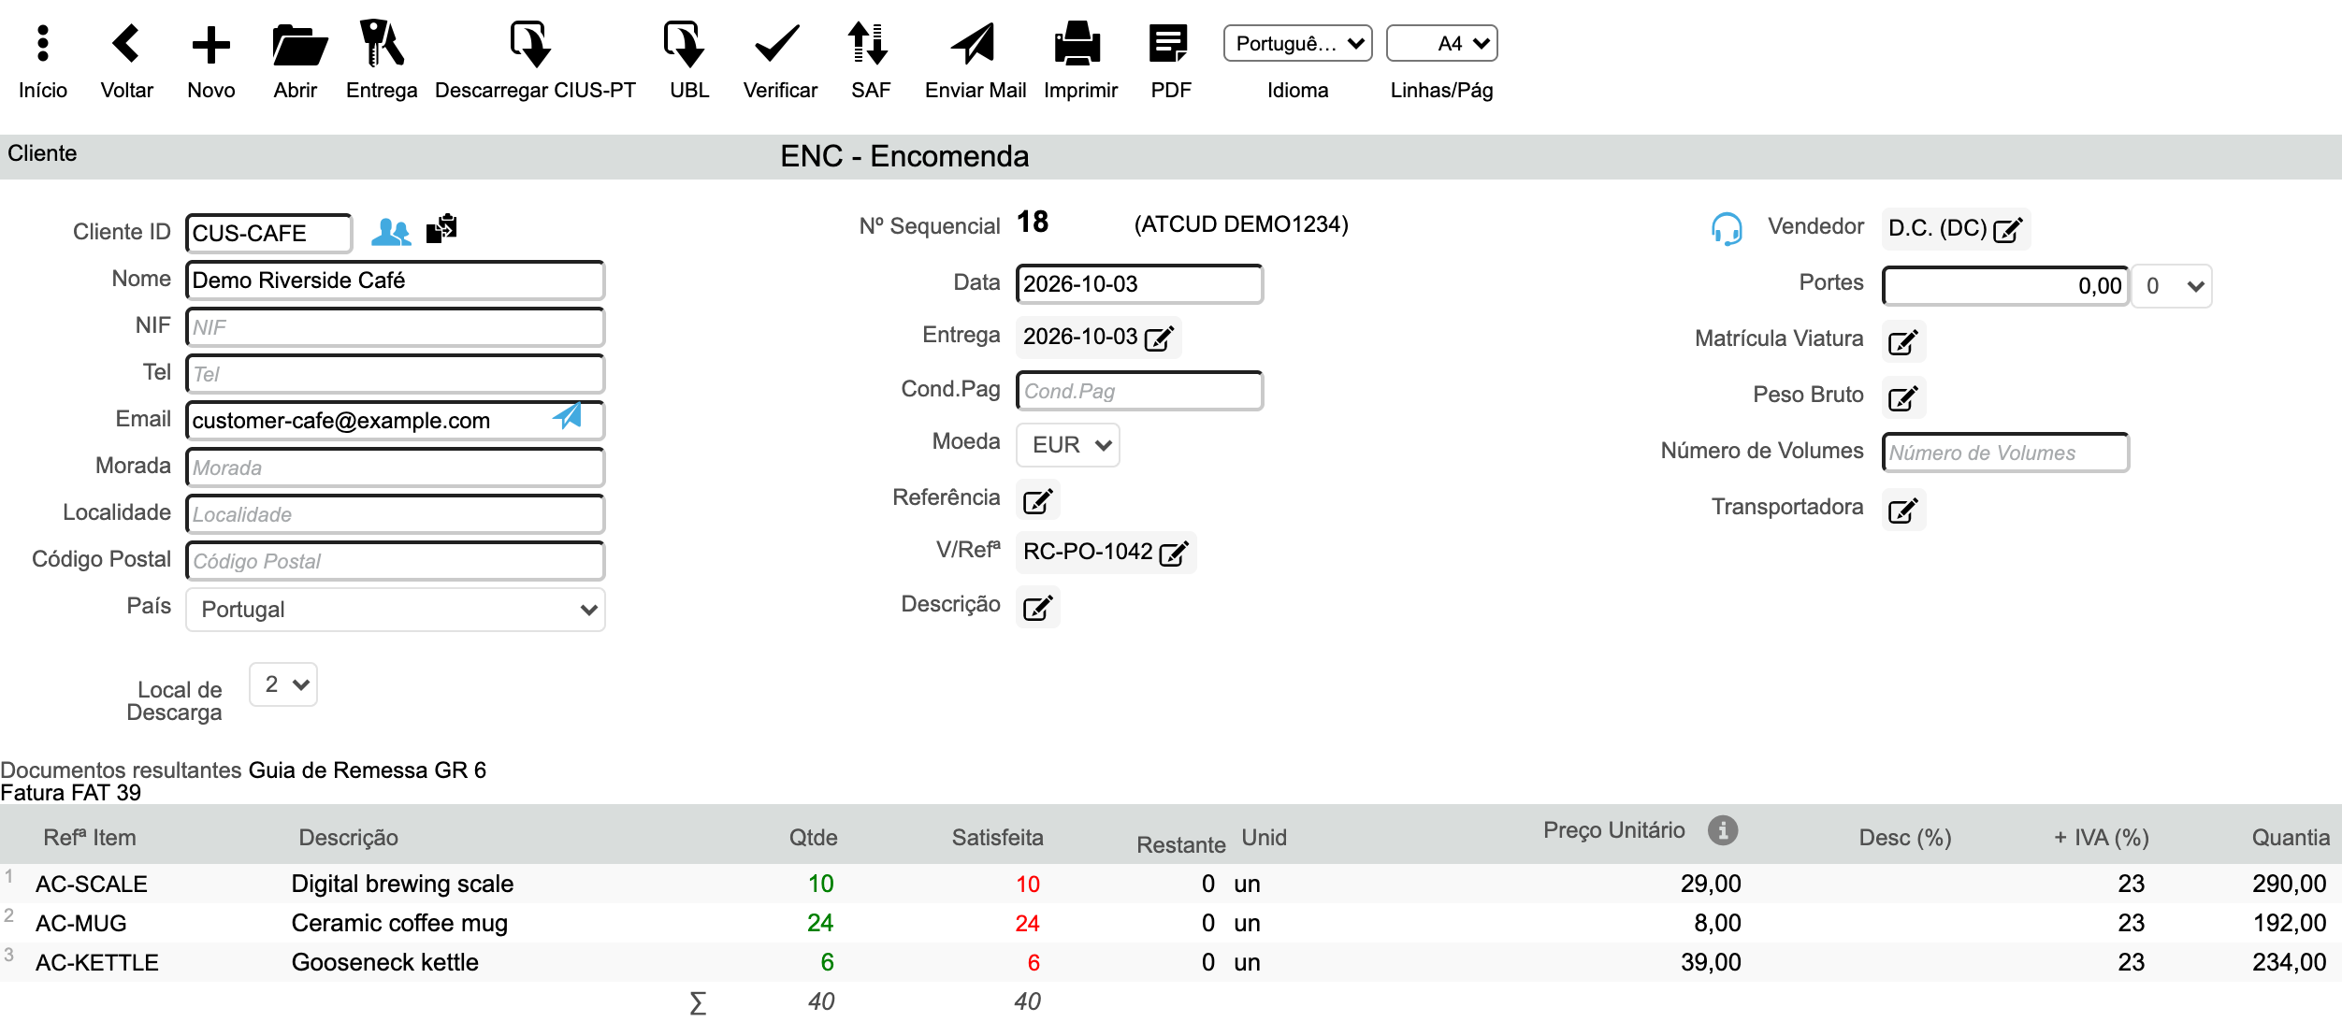The image size is (2342, 1036).
Task: Open the Moeda EUR currency dropdown
Action: (x=1068, y=445)
